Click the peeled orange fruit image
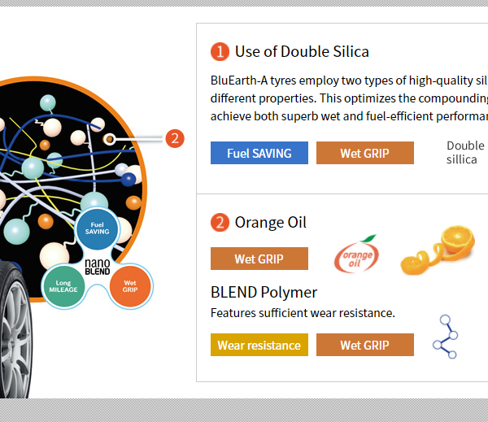 pos(438,250)
